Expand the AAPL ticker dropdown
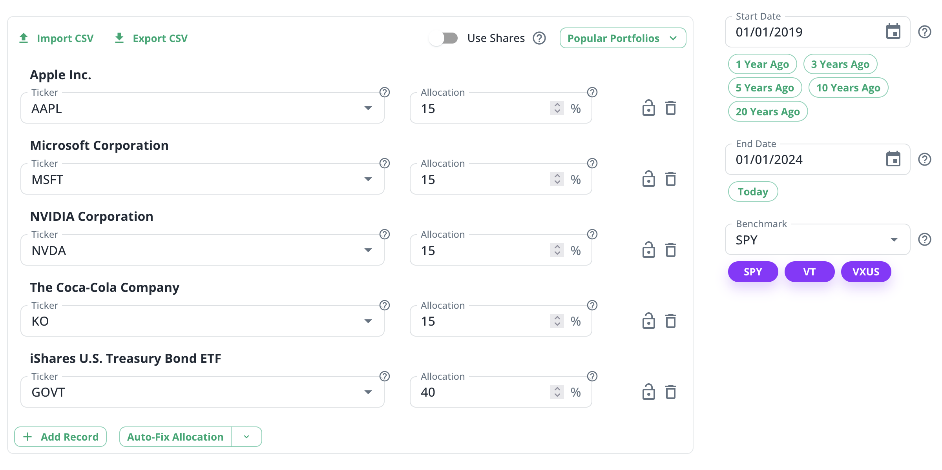Image resolution: width=942 pixels, height=470 pixels. [368, 108]
